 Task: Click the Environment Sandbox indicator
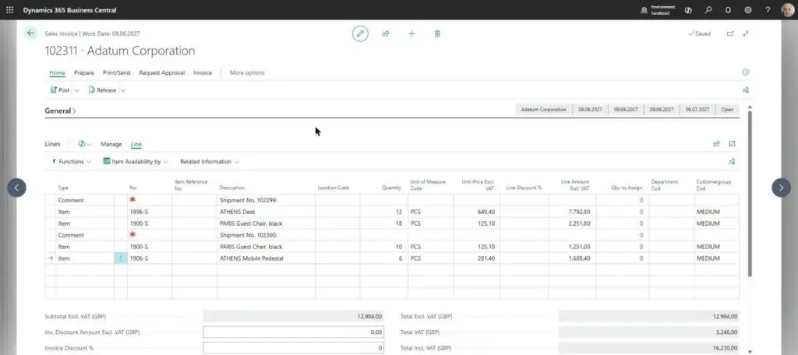pos(658,9)
